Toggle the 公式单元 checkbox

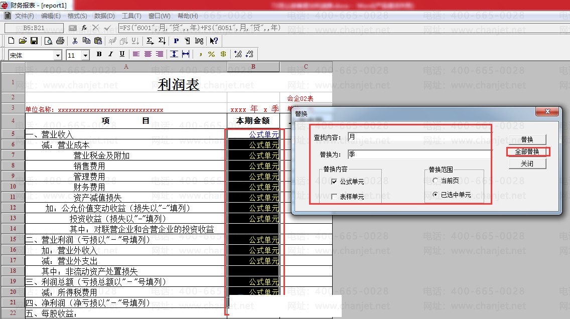coord(335,181)
